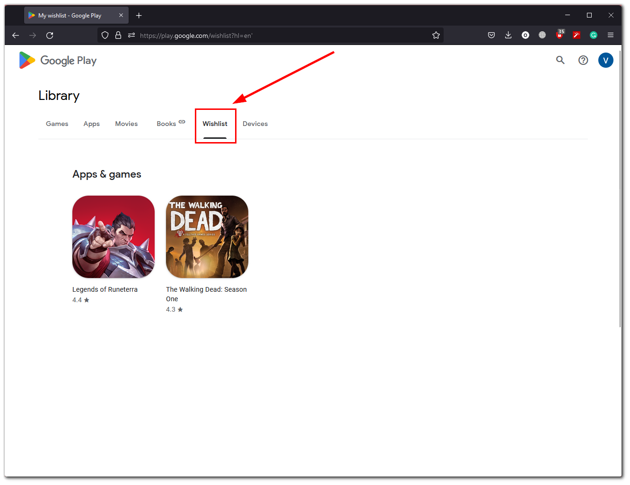Switch to the Devices tab
This screenshot has width=630, height=485.
pyautogui.click(x=255, y=124)
